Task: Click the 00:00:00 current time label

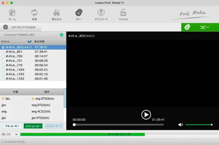Action: [x=79, y=120]
